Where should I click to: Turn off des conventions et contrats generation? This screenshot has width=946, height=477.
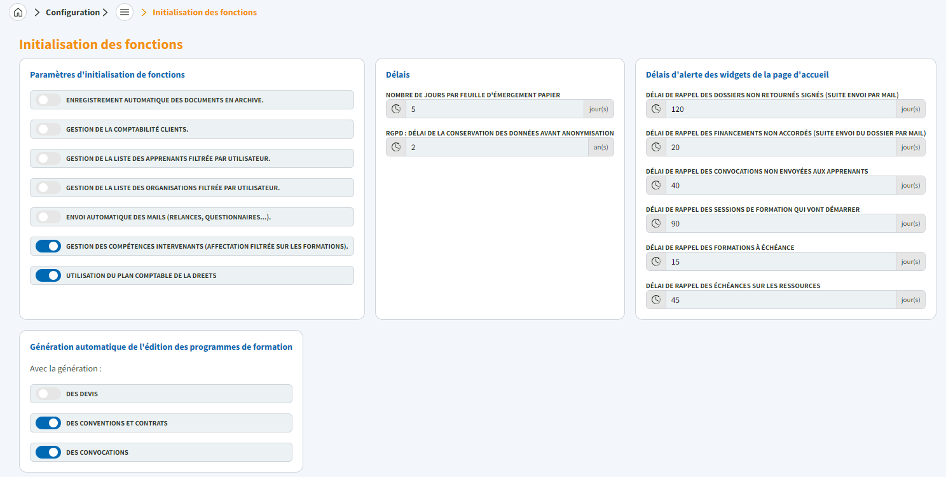48,423
